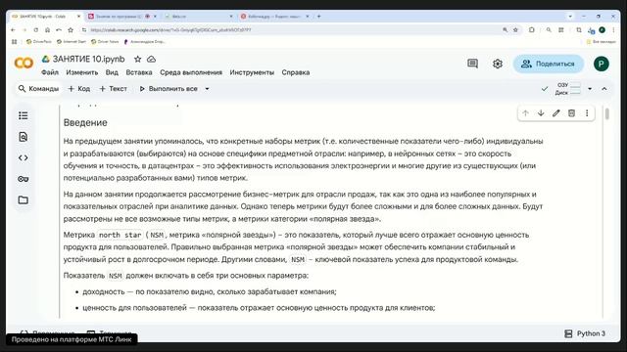Delete the cell with trash icon
The height and width of the screenshot is (352, 627).
[x=571, y=113]
